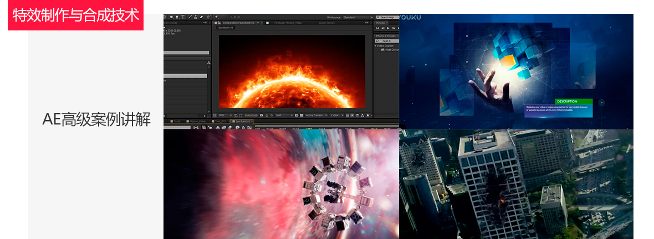Toggle transparency grid in viewer
654x239 pixels.
click(x=302, y=115)
